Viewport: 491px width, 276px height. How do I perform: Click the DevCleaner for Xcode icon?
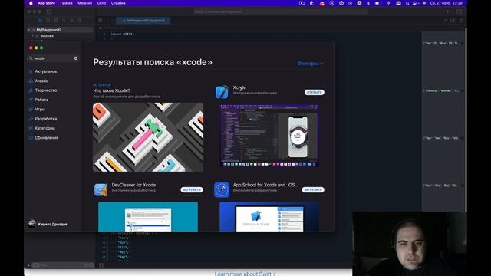pyautogui.click(x=101, y=189)
